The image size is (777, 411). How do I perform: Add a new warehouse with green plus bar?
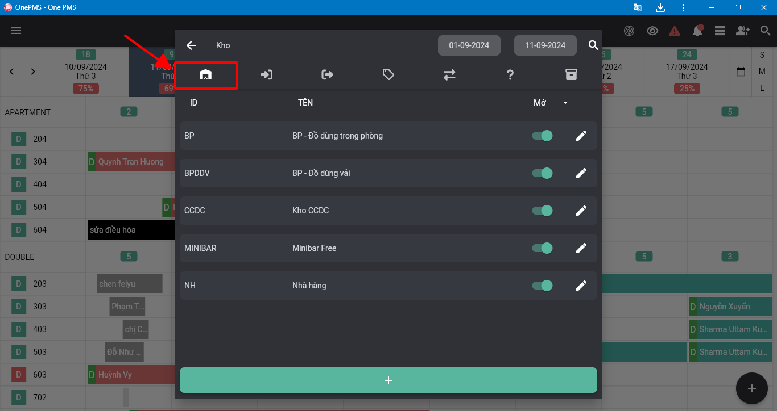point(388,380)
